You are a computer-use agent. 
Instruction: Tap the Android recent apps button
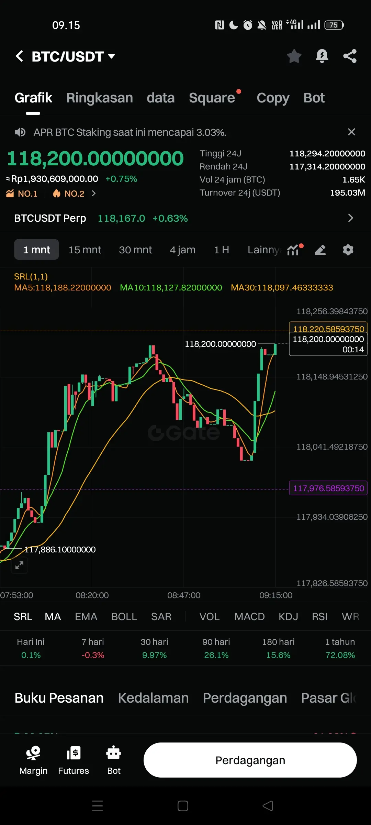98,806
